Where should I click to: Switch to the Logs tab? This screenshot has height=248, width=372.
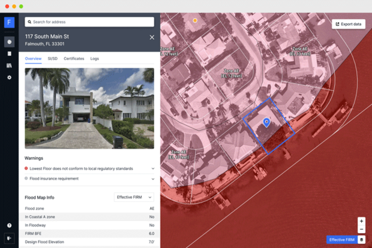[x=94, y=59]
